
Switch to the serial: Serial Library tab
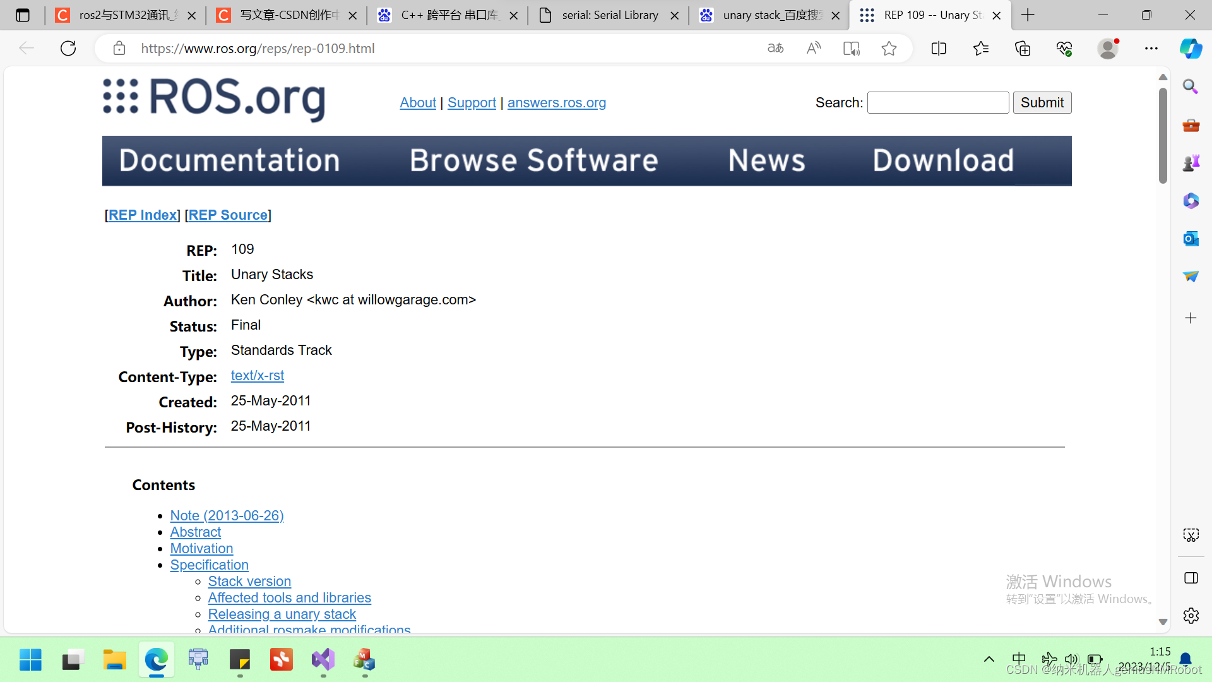click(x=609, y=15)
